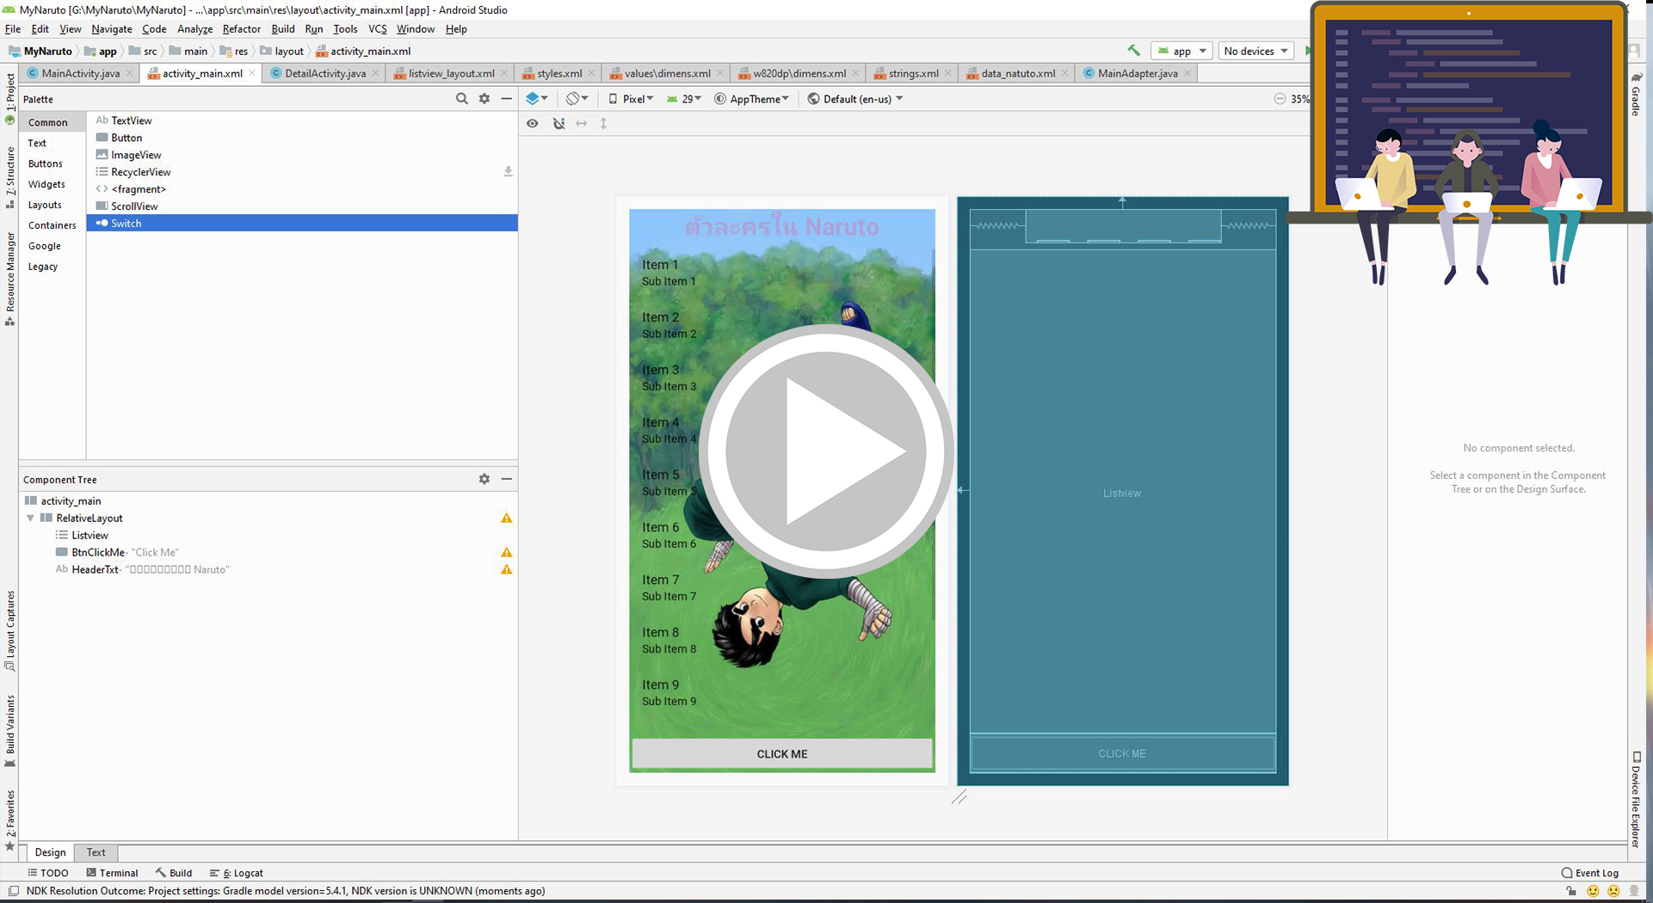
Task: Open the AppTheme dropdown
Action: (x=751, y=99)
